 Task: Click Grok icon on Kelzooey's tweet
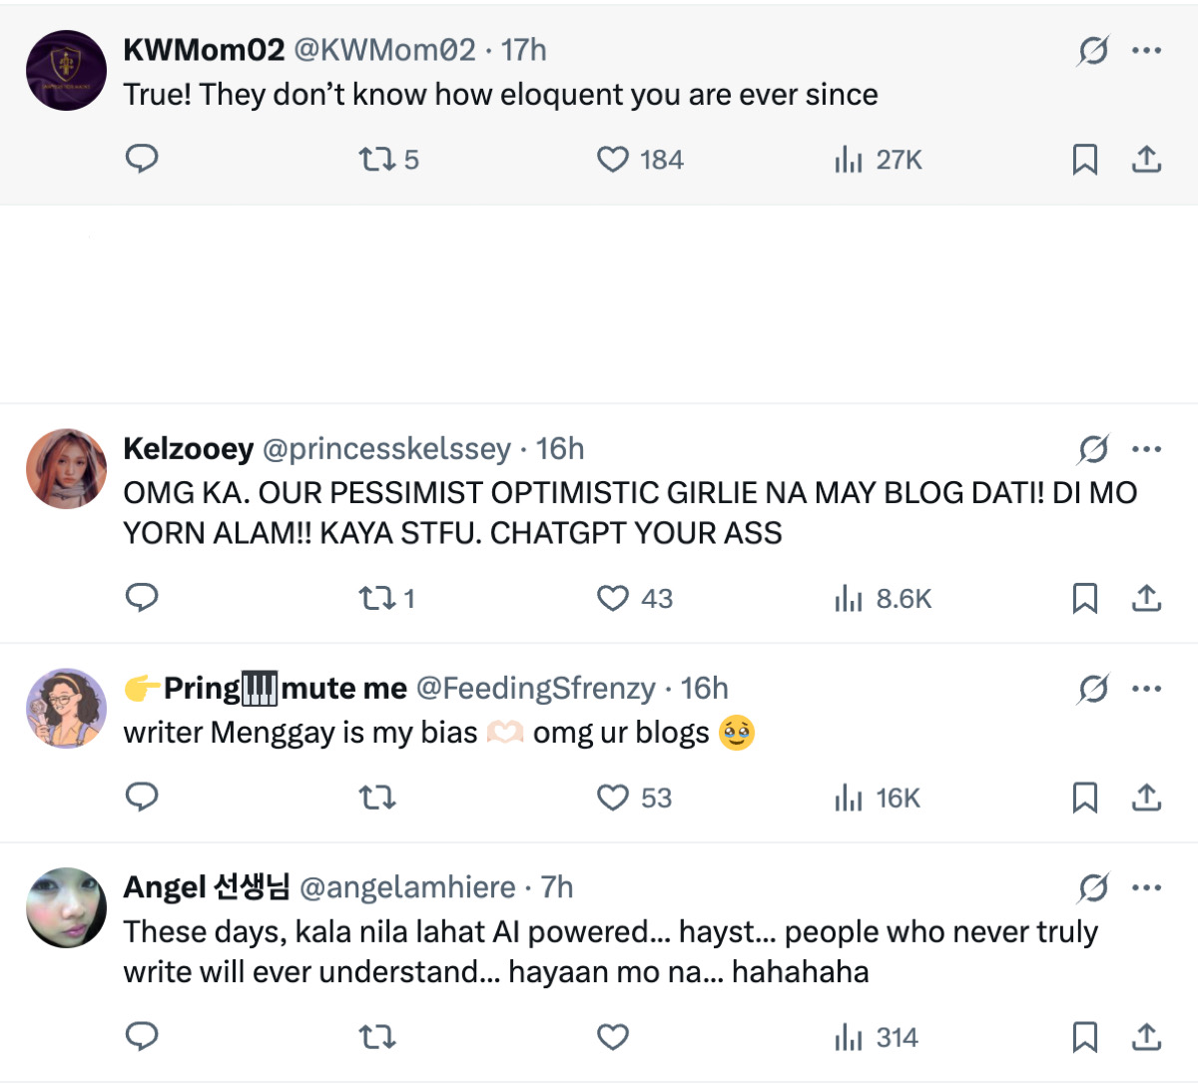pyautogui.click(x=1093, y=449)
